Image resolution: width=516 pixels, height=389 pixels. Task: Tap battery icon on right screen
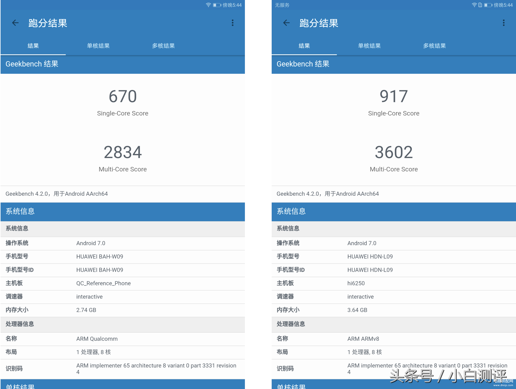(x=488, y=5)
